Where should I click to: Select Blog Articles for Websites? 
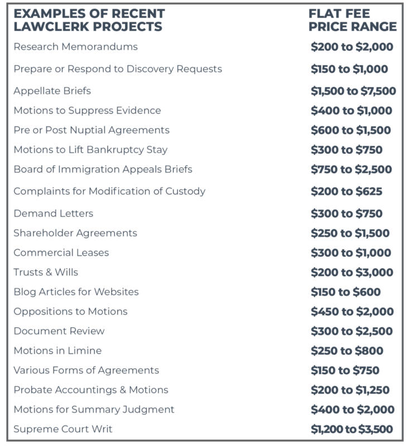coord(76,292)
